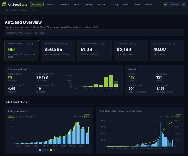Select the Tokens Consumed 51.0B card
Image resolution: width=188 pixels, height=156 pixels.
pyautogui.click(x=95, y=50)
